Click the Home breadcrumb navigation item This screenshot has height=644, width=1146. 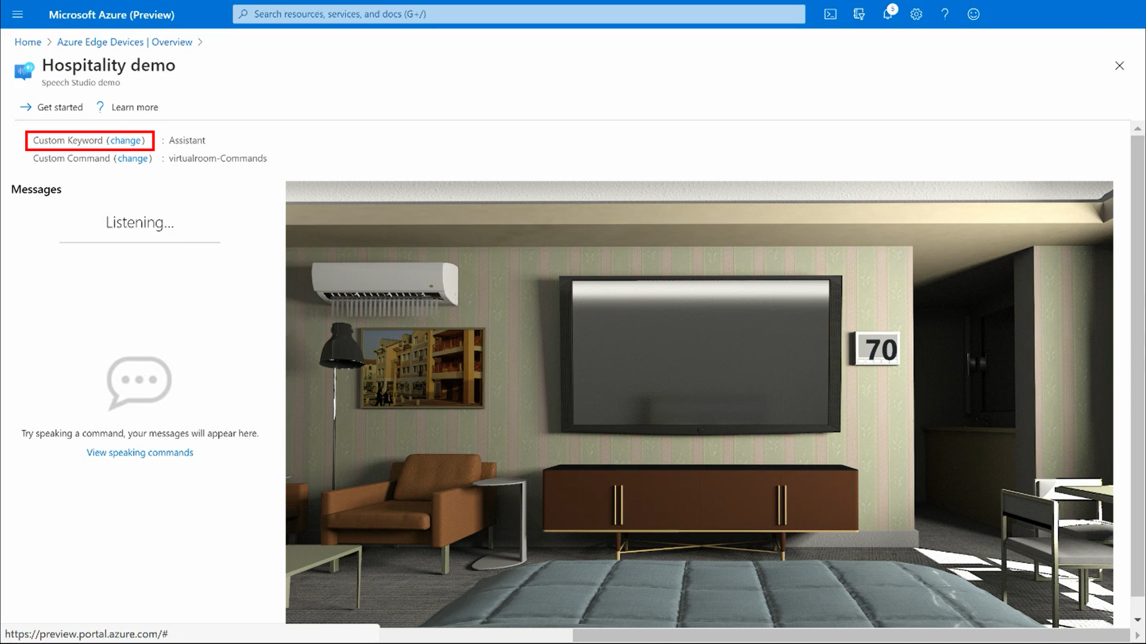(x=27, y=42)
